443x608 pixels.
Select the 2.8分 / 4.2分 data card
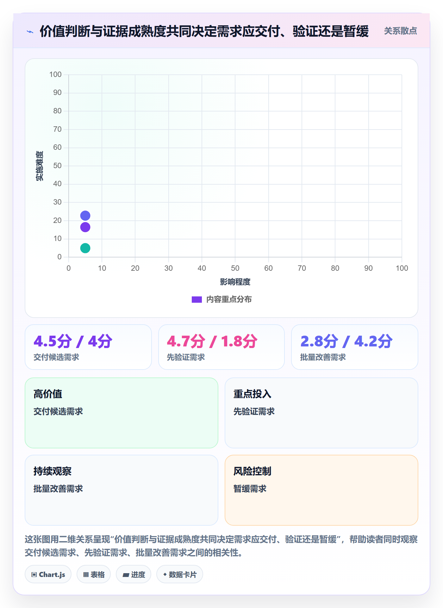coord(355,347)
